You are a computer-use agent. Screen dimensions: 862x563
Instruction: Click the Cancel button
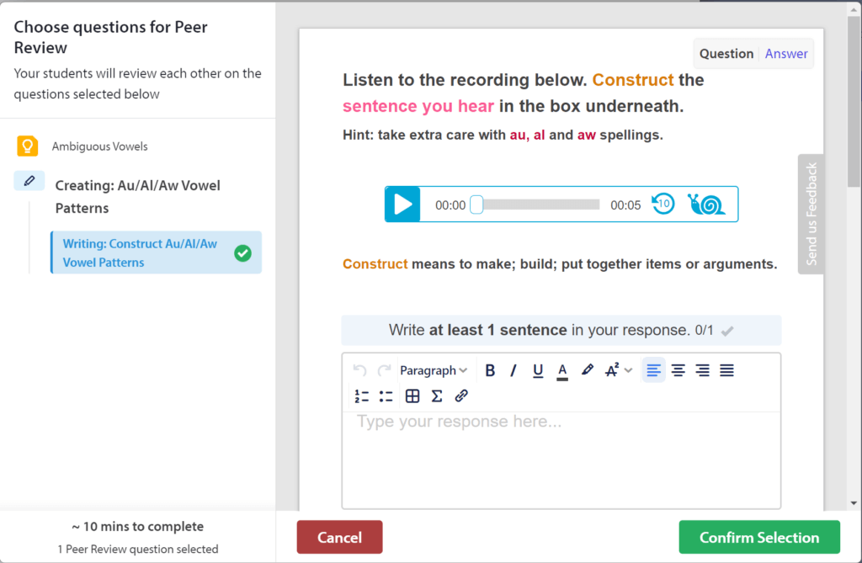click(340, 537)
